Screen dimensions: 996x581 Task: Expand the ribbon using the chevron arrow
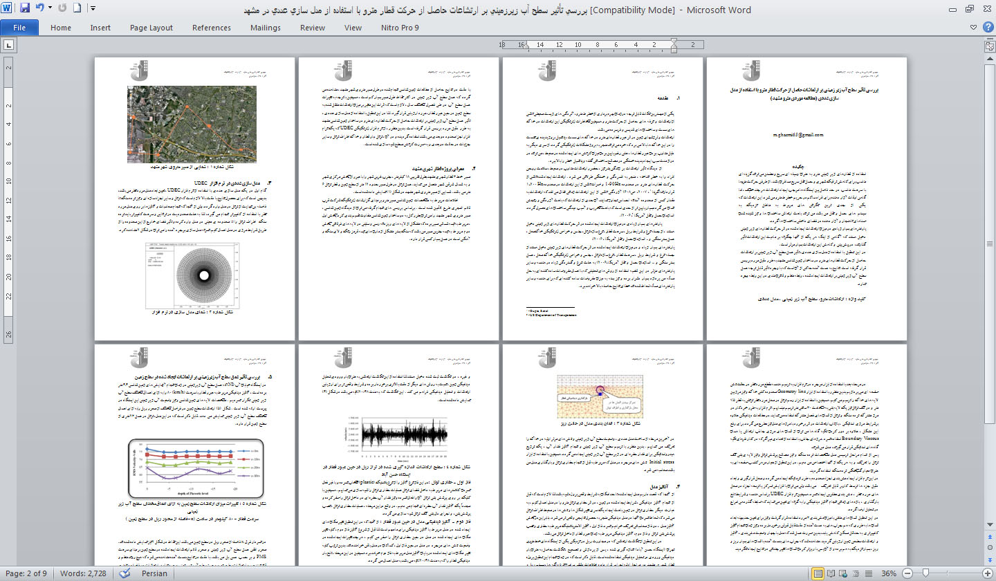click(x=972, y=28)
